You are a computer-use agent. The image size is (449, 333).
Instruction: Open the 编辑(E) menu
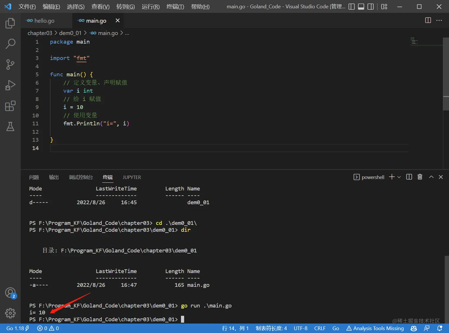coord(51,7)
